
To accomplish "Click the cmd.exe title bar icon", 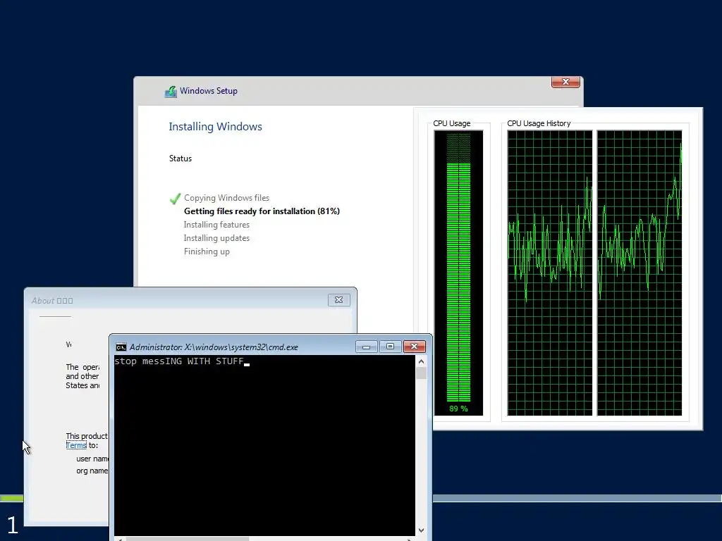I will coord(121,347).
